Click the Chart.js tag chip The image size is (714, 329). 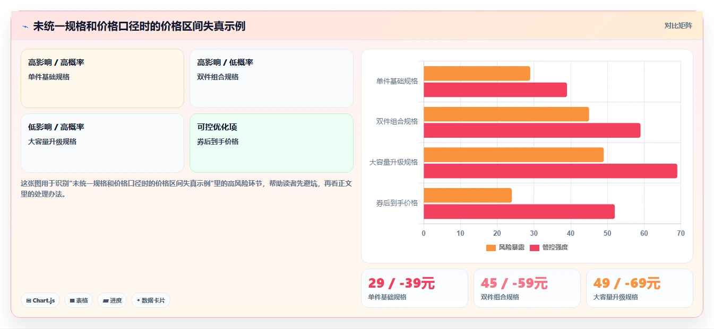40,300
